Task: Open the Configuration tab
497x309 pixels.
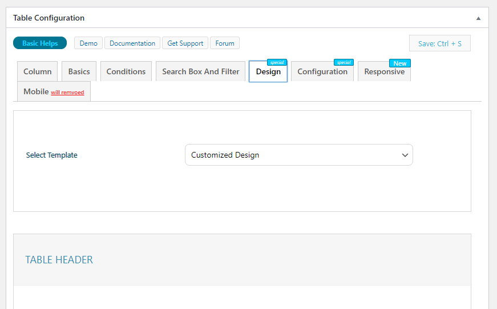Action: 322,71
